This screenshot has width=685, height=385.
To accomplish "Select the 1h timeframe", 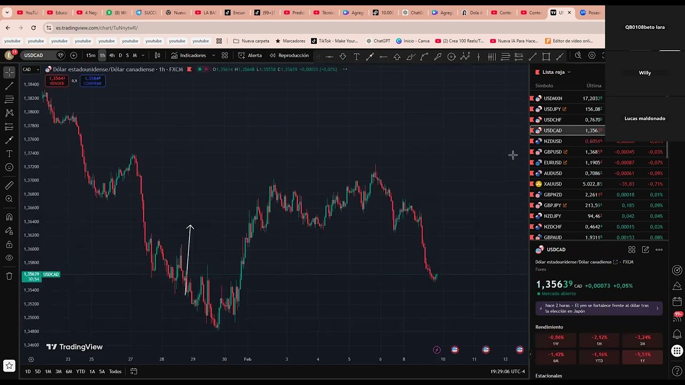I will tap(102, 55).
